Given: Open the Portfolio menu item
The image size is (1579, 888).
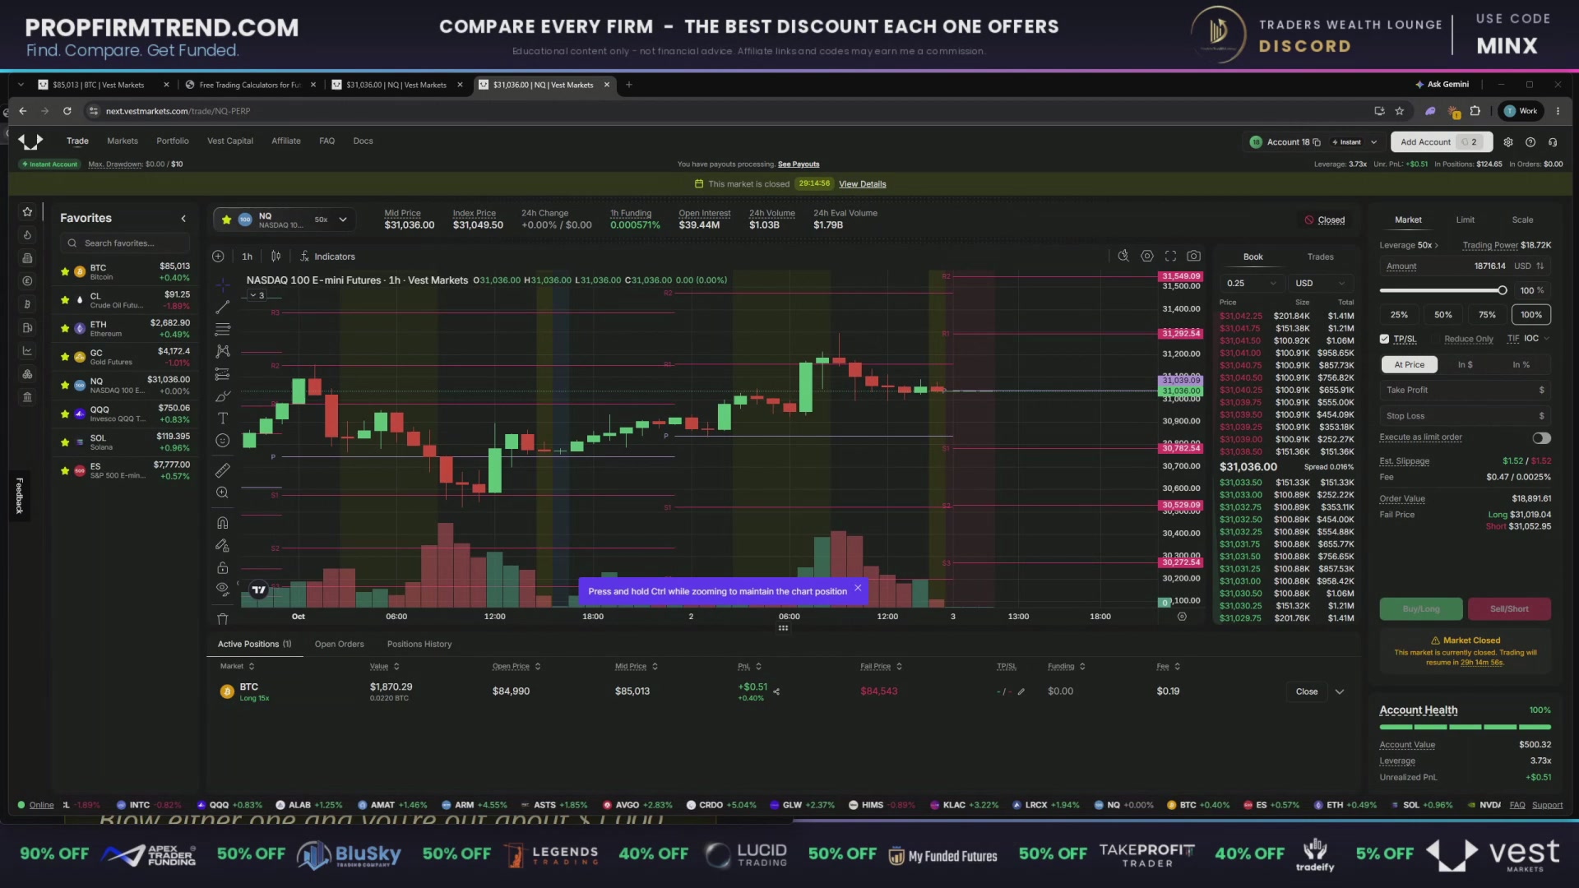Looking at the screenshot, I should pyautogui.click(x=173, y=141).
